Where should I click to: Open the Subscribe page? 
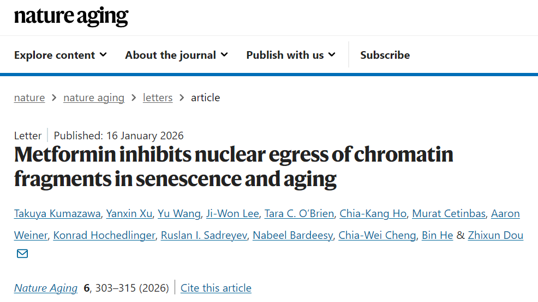click(385, 55)
